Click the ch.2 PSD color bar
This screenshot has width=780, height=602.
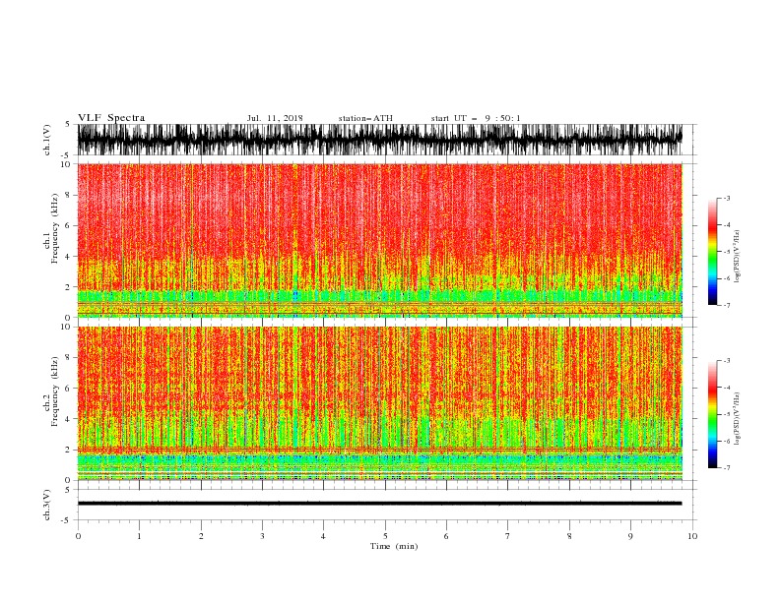click(712, 414)
